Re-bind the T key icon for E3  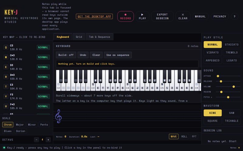[6, 87]
